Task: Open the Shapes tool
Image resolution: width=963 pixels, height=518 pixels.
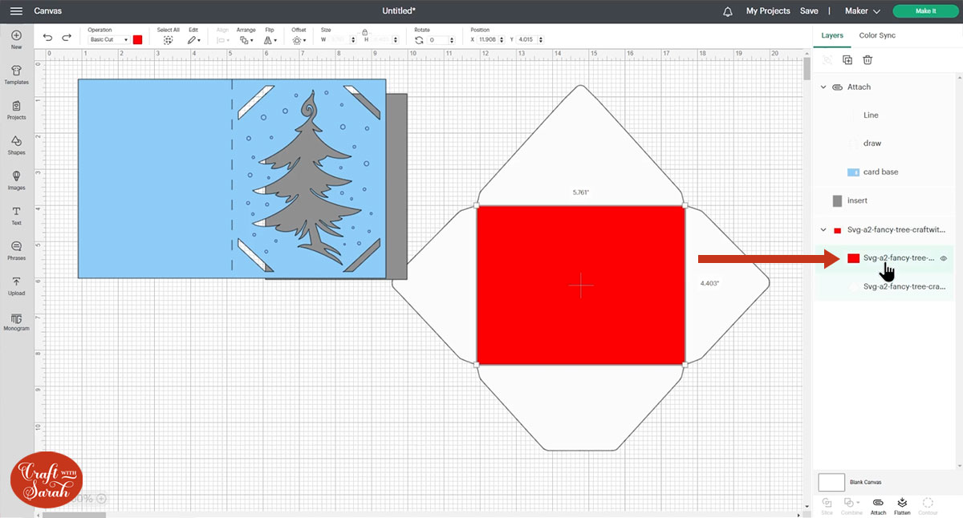Action: tap(16, 144)
